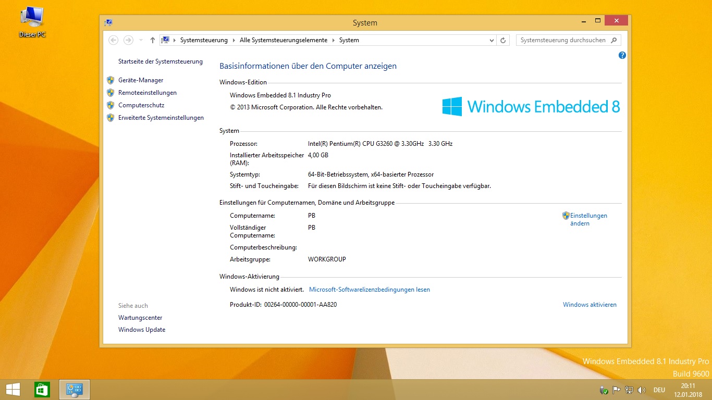This screenshot has width=712, height=400.
Task: Click the magnifier icon in the search box
Action: click(x=614, y=40)
